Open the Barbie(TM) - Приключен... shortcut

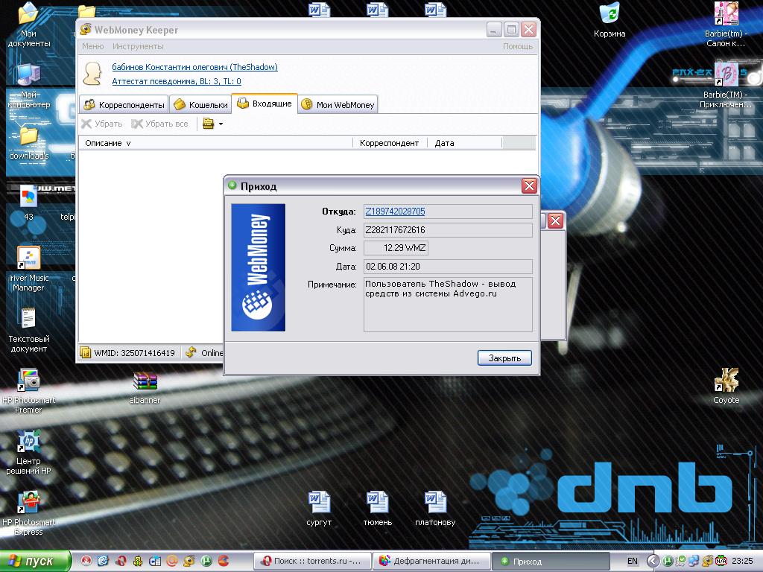pyautogui.click(x=726, y=85)
